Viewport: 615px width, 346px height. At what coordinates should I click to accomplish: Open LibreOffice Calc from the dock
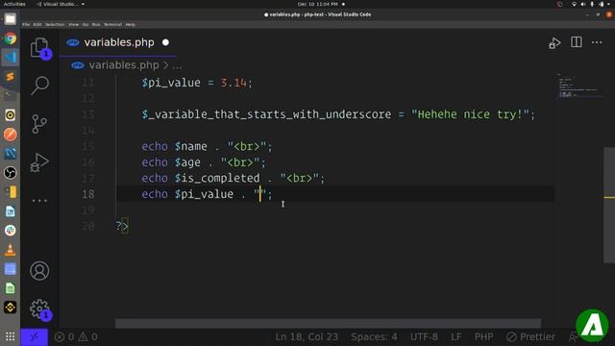11,288
